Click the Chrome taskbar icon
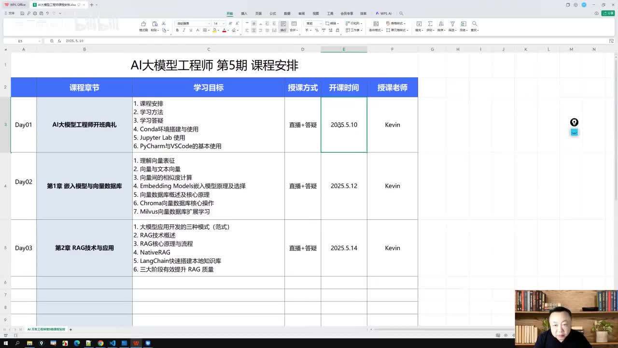618x348 pixels. pyautogui.click(x=100, y=343)
